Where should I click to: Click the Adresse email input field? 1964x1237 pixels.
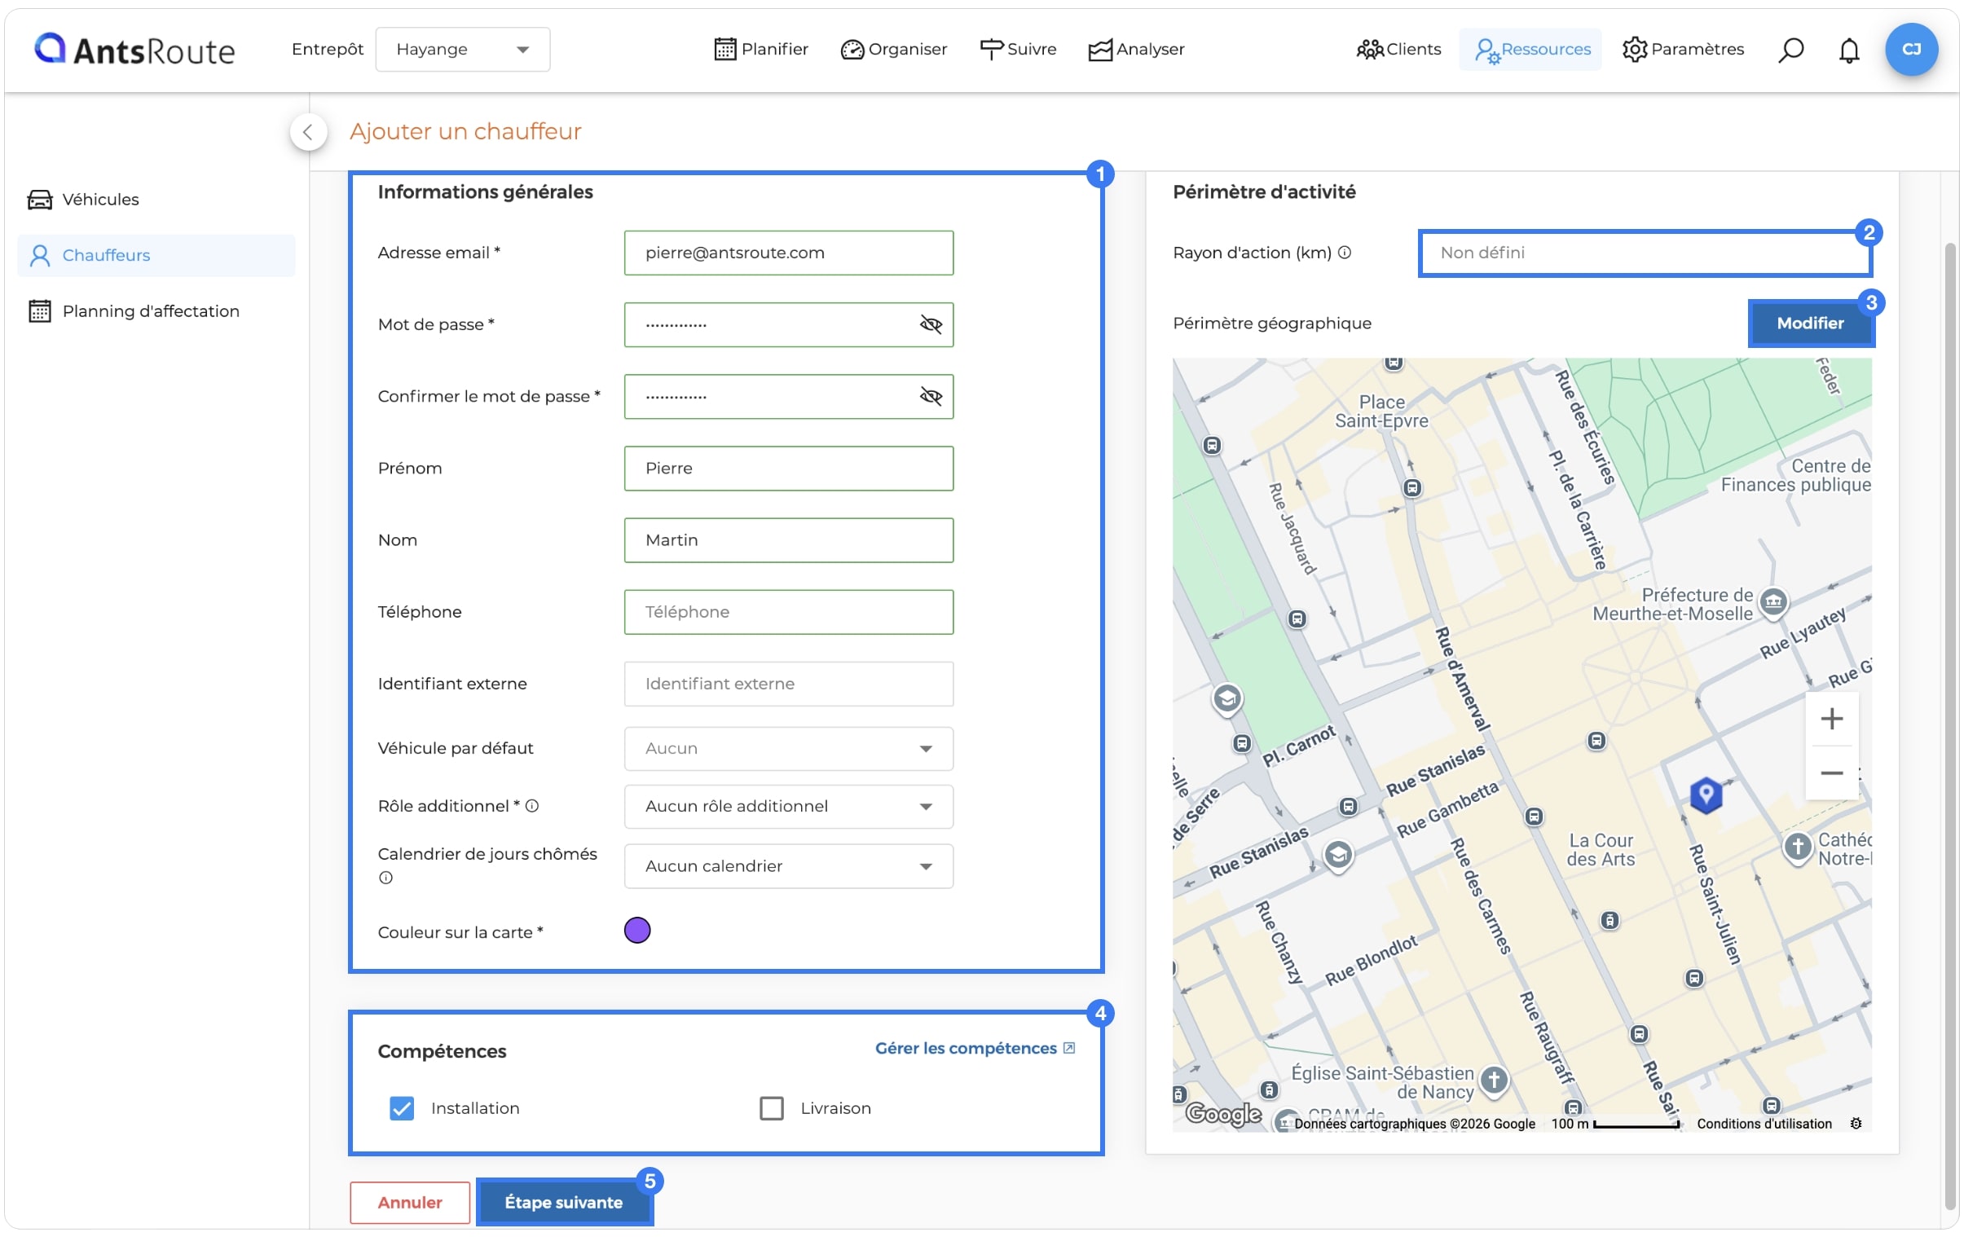pos(788,253)
